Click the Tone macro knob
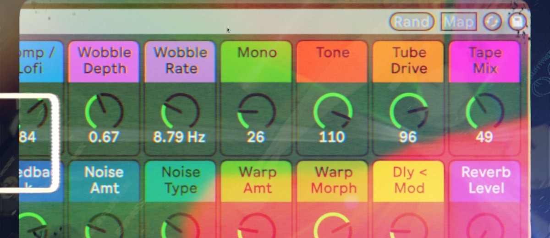Image resolution: width=550 pixels, height=238 pixels. (x=332, y=111)
